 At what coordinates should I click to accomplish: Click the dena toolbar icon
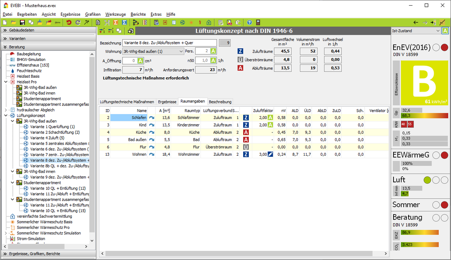(x=58, y=23)
